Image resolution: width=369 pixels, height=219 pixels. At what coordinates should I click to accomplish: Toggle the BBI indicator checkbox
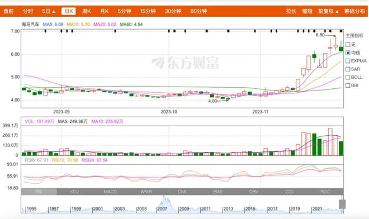tap(348, 85)
